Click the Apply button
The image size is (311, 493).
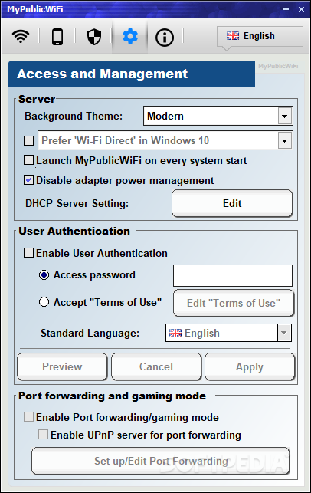(x=250, y=366)
